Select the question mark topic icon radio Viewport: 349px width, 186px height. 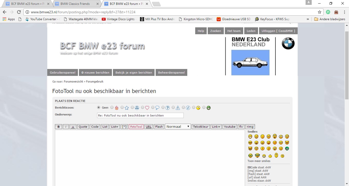point(163,108)
